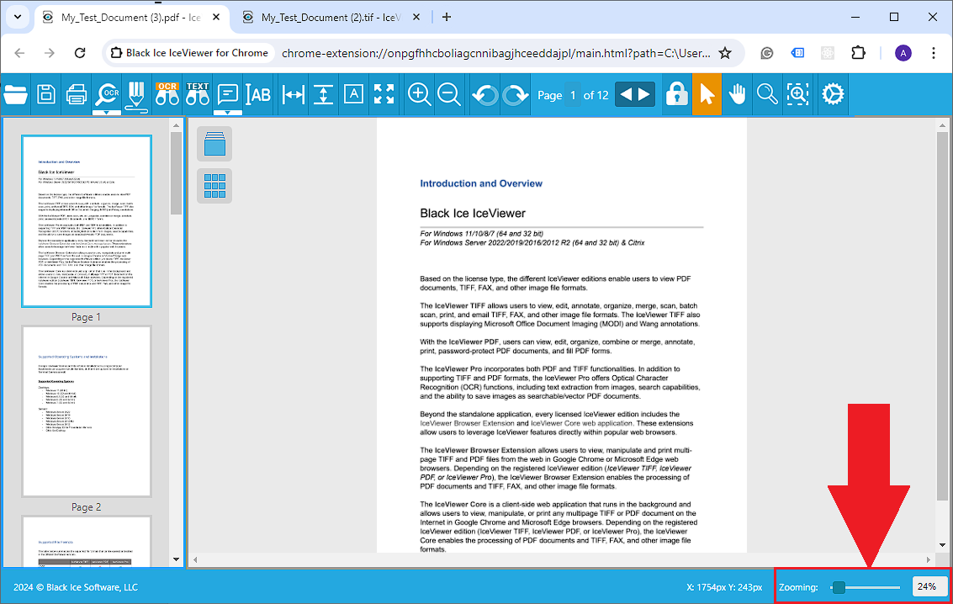Zoom in with the plus magnifier
The image size is (953, 604).
[x=419, y=94]
